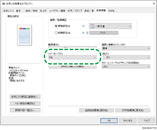
Task: Open the トナーセーブ dropdown
Action: coord(72,58)
